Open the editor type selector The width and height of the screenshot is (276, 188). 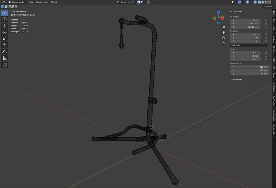point(4,2)
